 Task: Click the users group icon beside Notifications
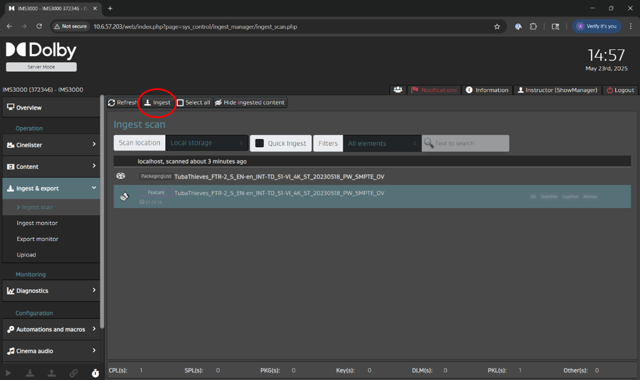[x=398, y=90]
